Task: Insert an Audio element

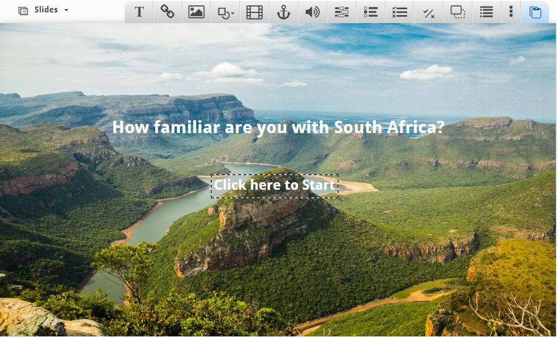Action: tap(313, 12)
